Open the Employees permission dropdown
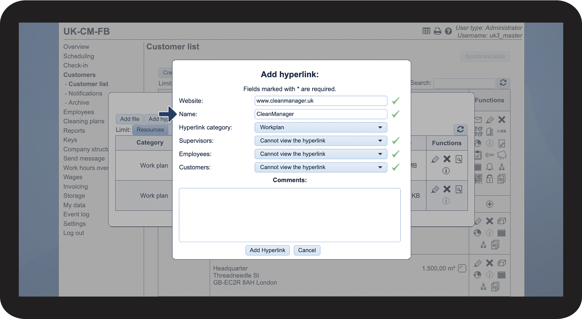This screenshot has width=582, height=319. pos(321,154)
